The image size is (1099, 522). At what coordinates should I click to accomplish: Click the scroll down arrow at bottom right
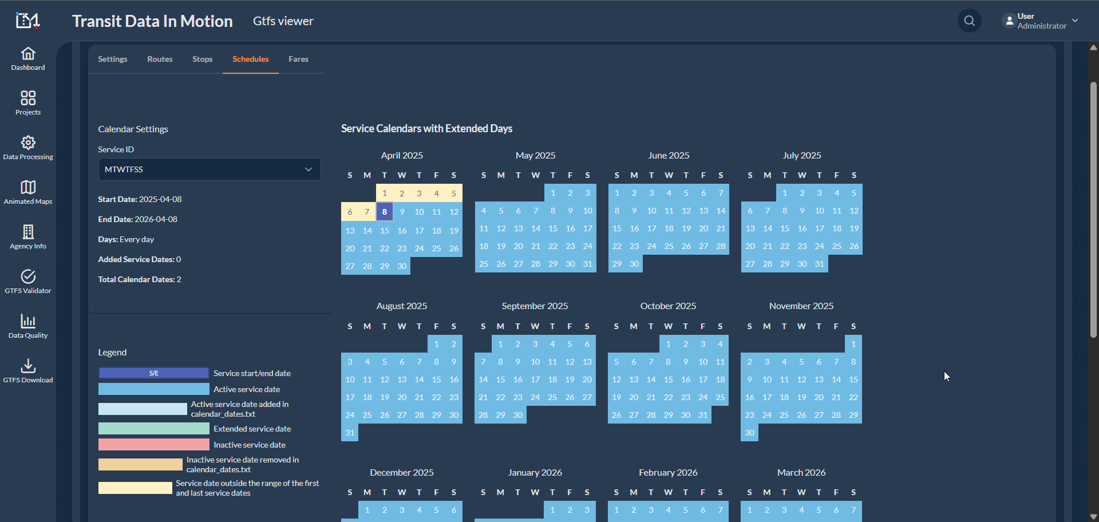point(1093,516)
